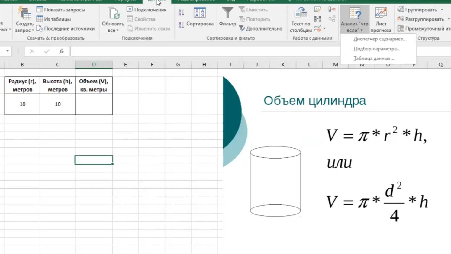
Task: Select Диспетчер сценариев from the menu
Action: pos(380,39)
